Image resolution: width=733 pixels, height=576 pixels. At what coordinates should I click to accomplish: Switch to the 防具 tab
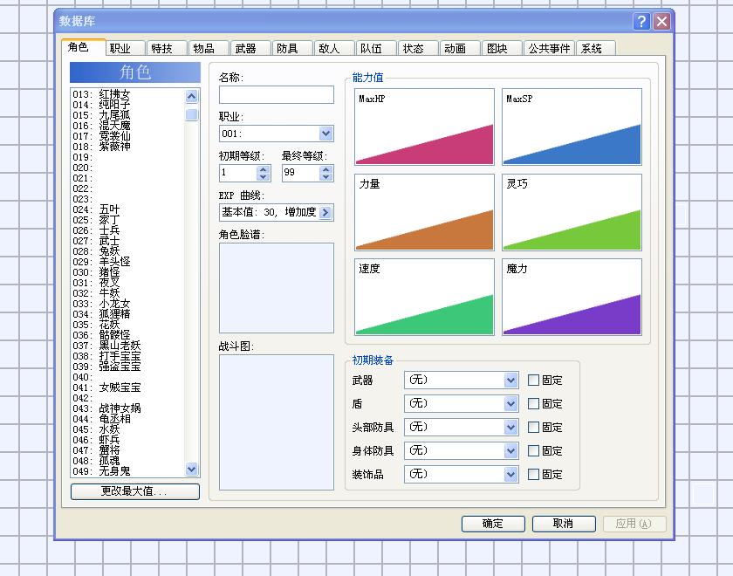point(292,48)
